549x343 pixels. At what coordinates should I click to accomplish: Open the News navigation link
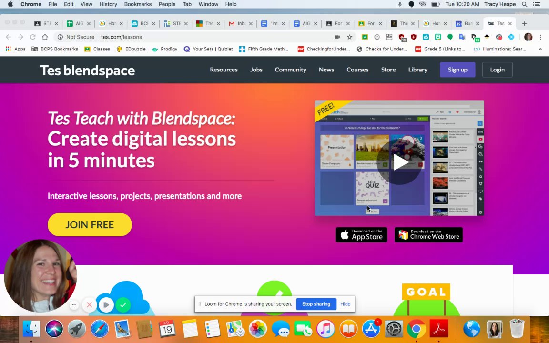(x=326, y=70)
